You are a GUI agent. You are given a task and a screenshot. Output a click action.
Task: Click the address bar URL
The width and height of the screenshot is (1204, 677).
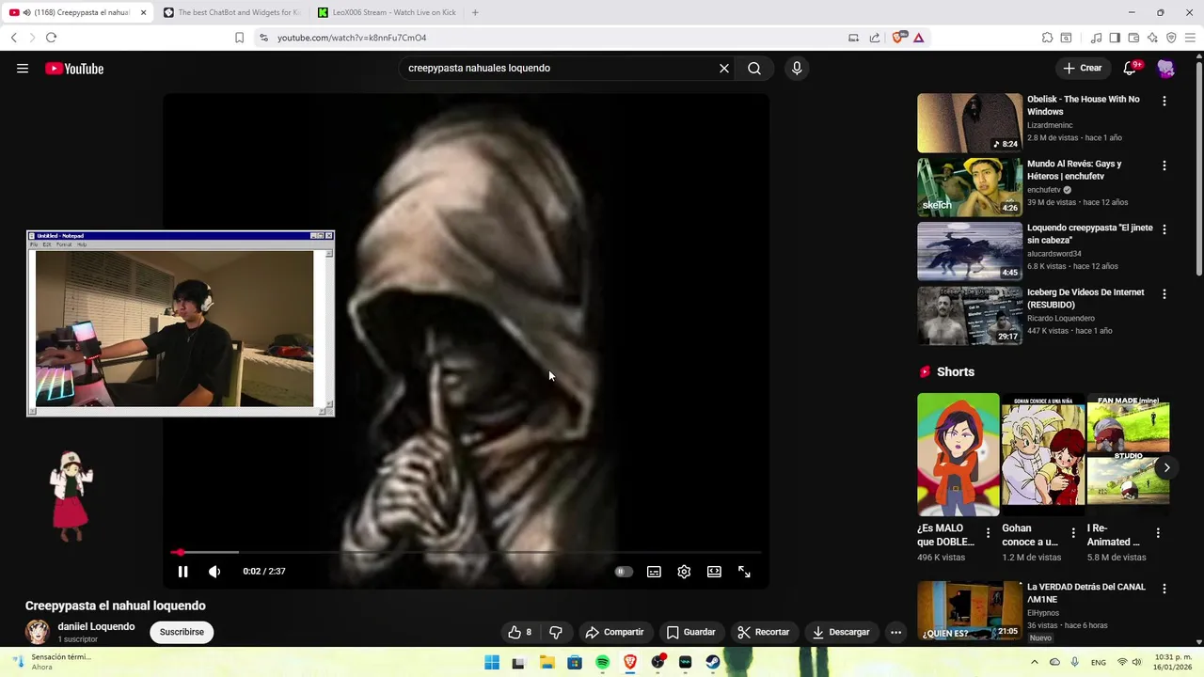(x=352, y=38)
